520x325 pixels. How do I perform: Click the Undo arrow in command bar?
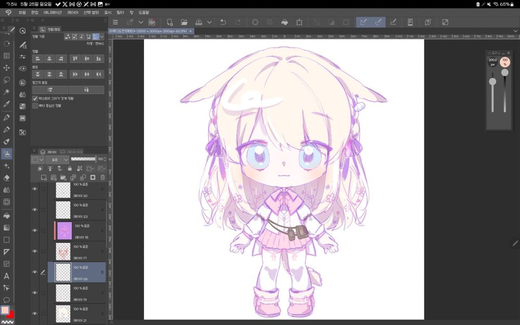point(223,22)
